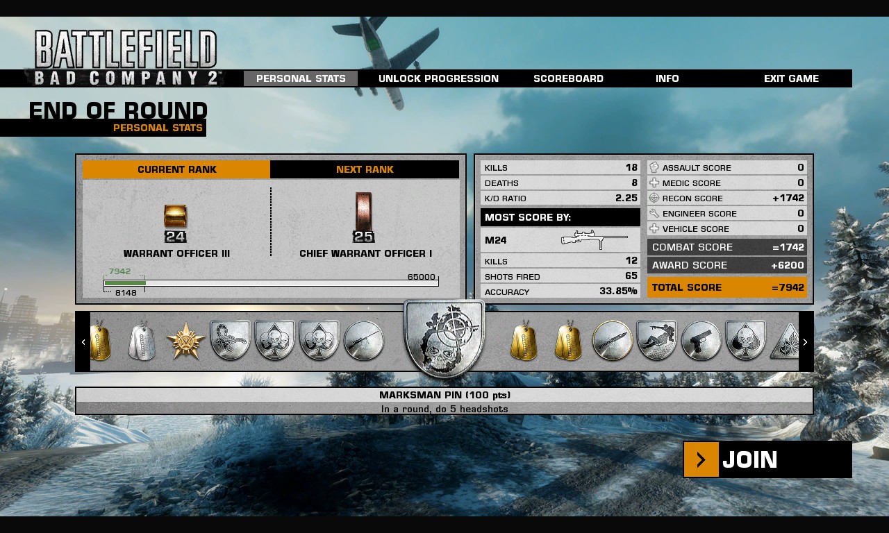
Task: Click the Engineer Score wrench icon
Action: tap(654, 213)
